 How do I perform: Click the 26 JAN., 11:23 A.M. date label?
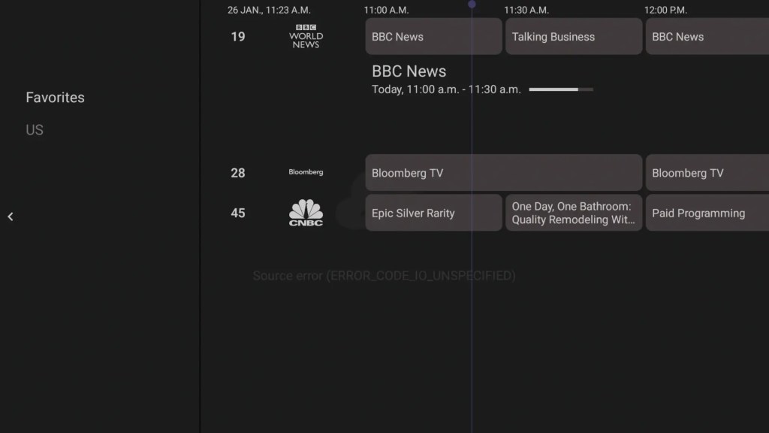[x=269, y=10]
